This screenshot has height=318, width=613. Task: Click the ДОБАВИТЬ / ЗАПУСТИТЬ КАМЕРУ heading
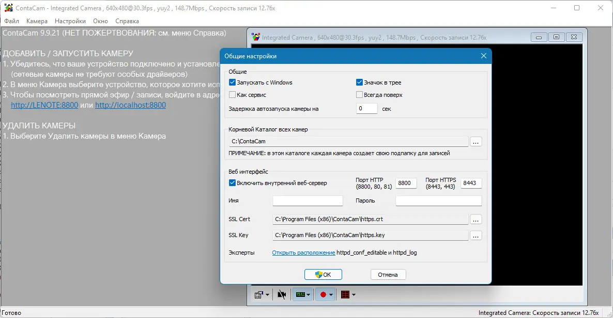pyautogui.click(x=68, y=54)
